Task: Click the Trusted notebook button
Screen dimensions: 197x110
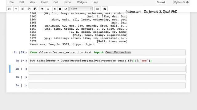Action: (161, 2)
